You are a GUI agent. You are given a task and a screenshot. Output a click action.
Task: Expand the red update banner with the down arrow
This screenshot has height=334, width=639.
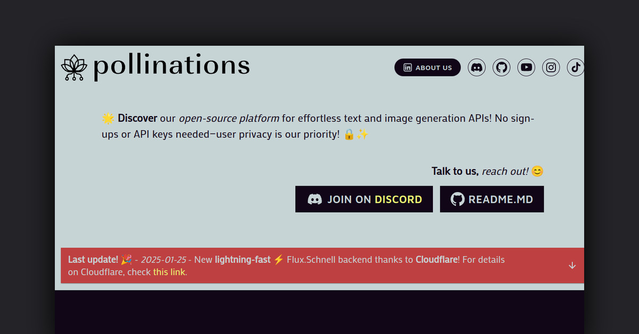(x=572, y=265)
